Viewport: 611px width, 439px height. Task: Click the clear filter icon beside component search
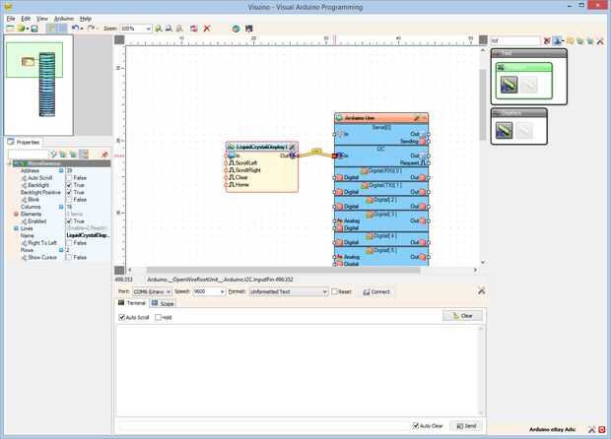547,40
